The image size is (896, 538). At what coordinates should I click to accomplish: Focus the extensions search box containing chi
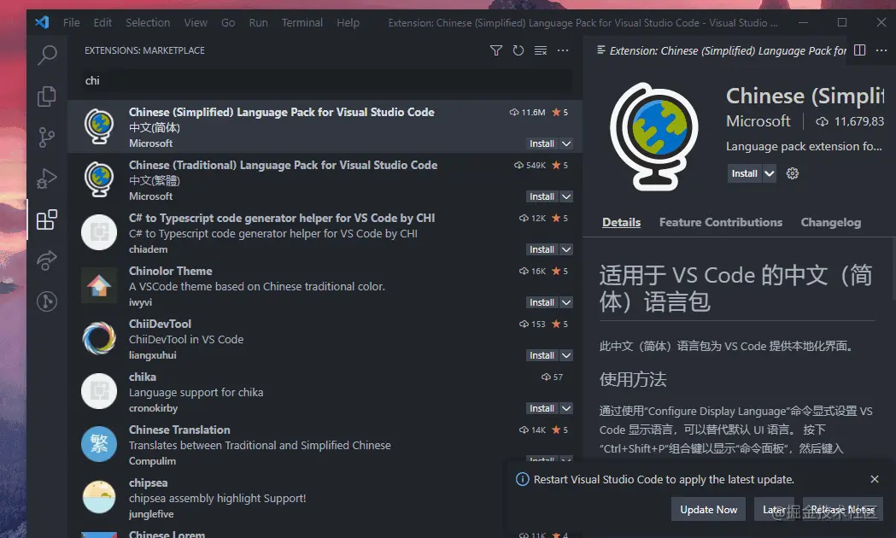327,80
